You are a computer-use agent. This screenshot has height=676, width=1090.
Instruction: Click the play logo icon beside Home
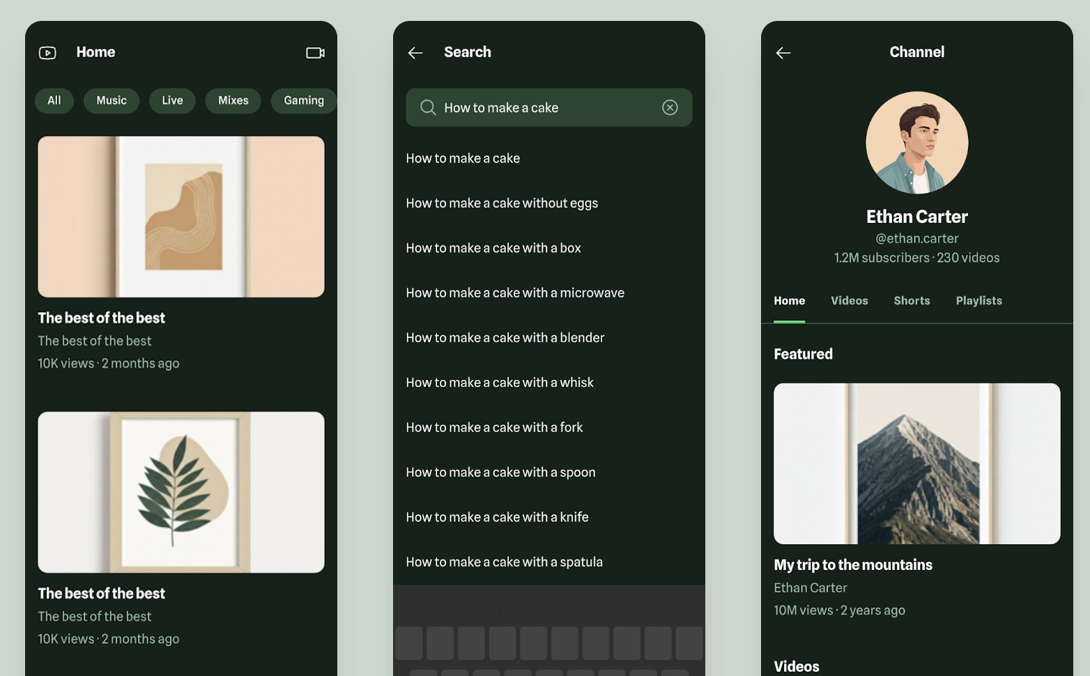click(x=47, y=52)
